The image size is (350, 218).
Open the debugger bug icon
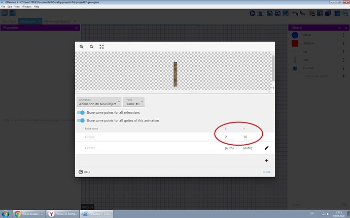point(260,13)
